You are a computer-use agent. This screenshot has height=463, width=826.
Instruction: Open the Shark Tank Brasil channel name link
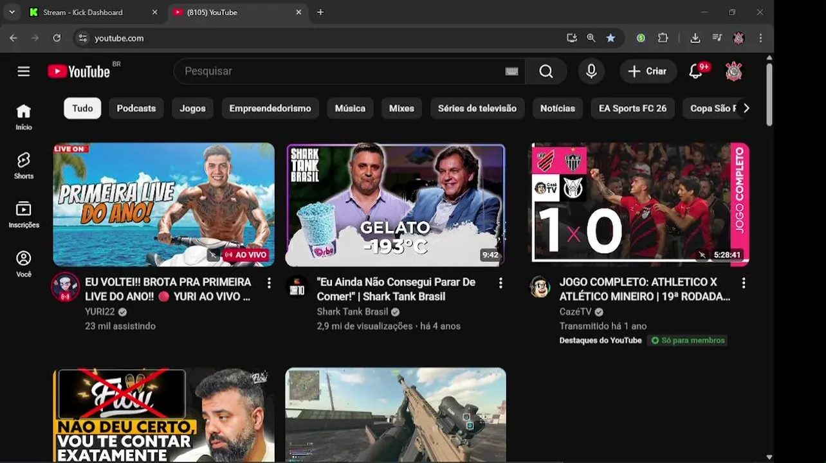pyautogui.click(x=353, y=312)
